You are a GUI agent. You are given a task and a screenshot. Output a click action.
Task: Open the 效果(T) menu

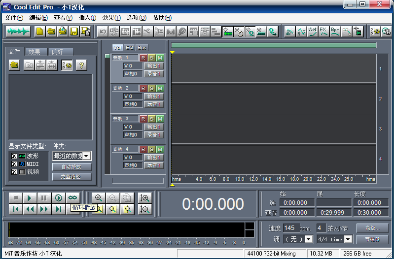tap(111, 18)
